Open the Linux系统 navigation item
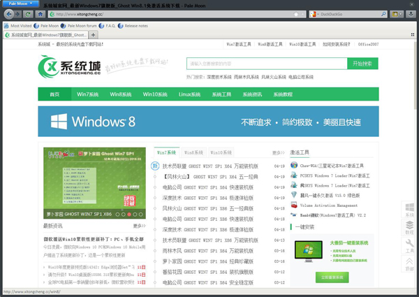This screenshot has width=419, height=297. pos(189,94)
